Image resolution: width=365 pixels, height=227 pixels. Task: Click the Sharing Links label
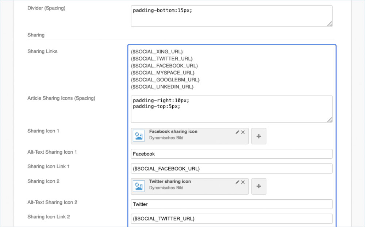point(42,51)
